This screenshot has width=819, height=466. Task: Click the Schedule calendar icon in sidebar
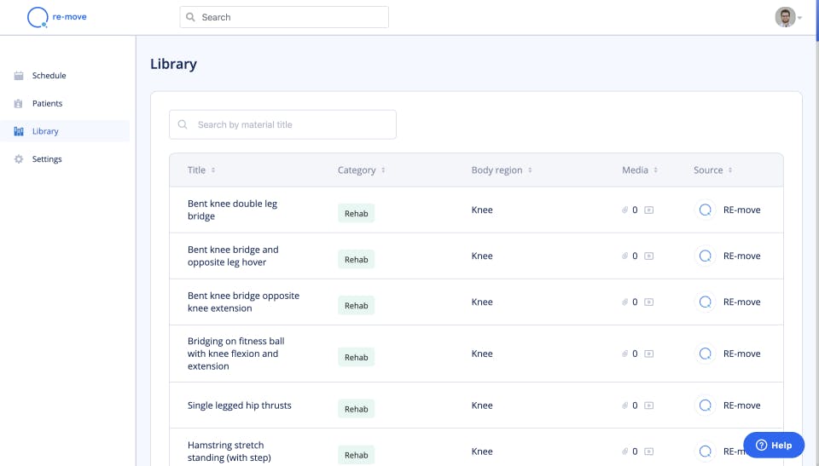(19, 76)
